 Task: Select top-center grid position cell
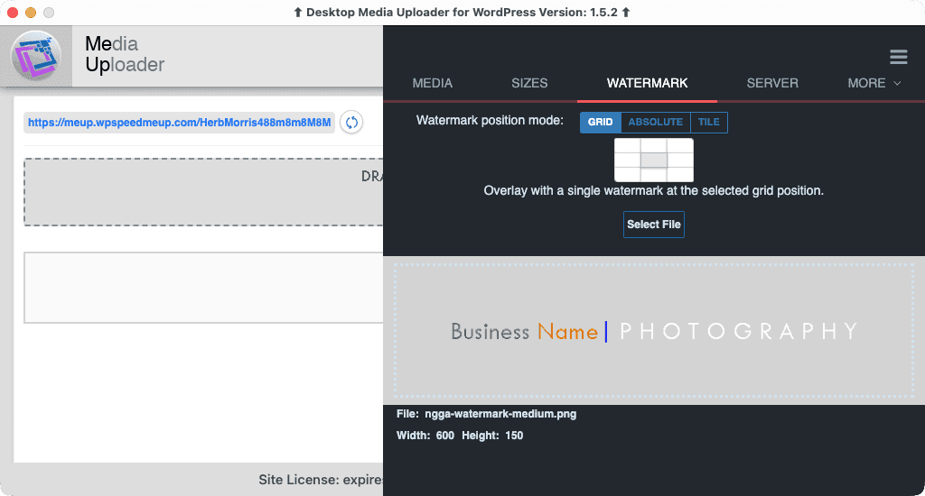(654, 145)
